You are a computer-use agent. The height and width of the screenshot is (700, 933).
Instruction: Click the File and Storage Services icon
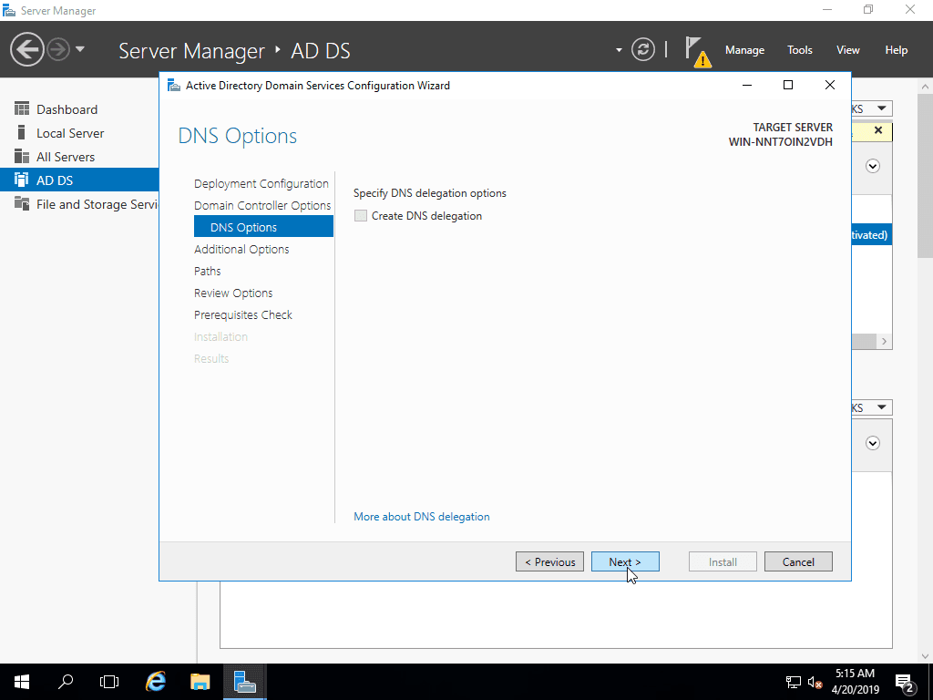[22, 203]
